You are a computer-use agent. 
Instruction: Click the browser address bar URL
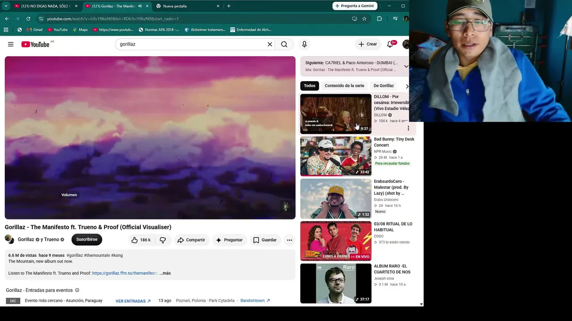point(113,19)
